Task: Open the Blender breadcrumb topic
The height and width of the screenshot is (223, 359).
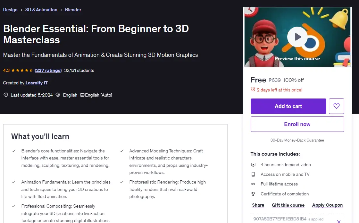Action: [73, 10]
